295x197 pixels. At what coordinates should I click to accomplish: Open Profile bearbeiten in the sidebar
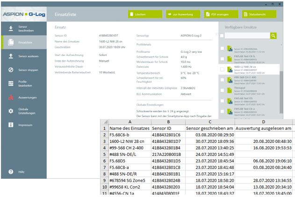[x=24, y=84]
